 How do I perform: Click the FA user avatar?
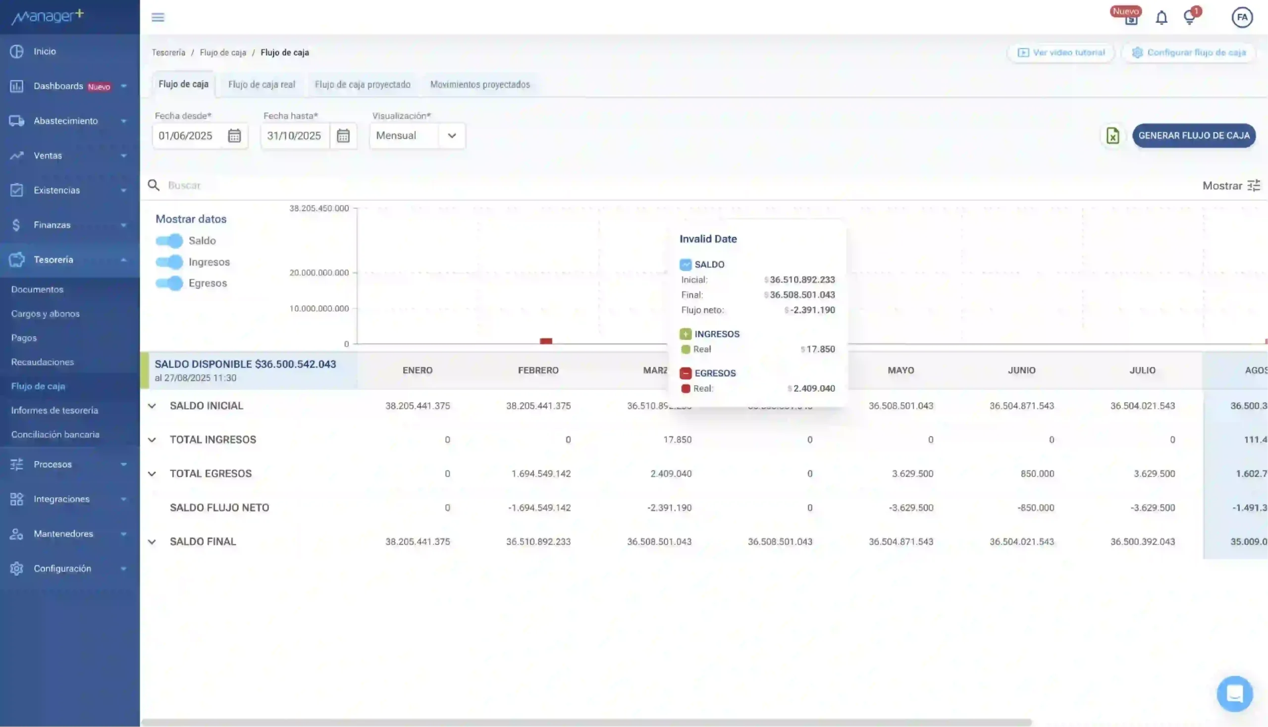pyautogui.click(x=1242, y=17)
